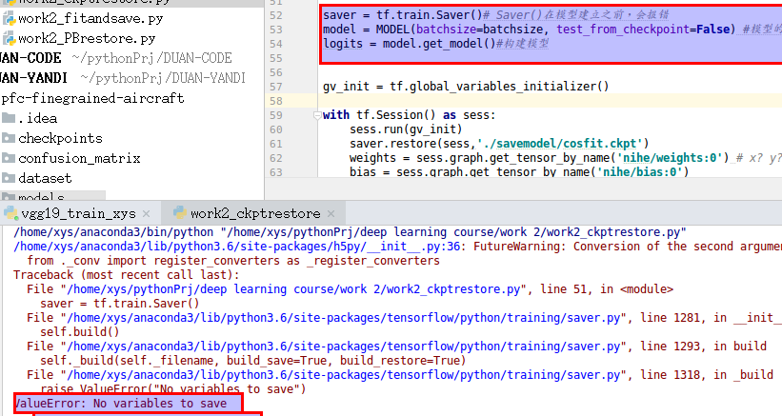Viewport: 782px width, 416px height.
Task: Click 'gv_init = tf.global_variables_initializer()' code line
Action: [466, 87]
